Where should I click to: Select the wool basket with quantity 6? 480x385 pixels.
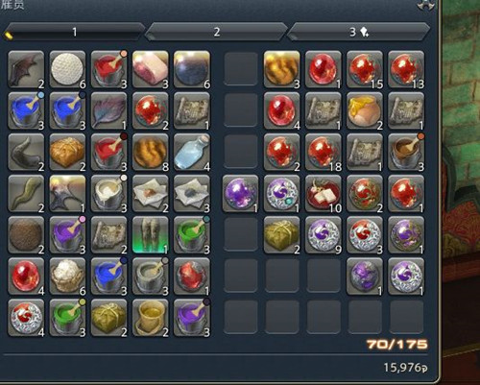coord(67,277)
